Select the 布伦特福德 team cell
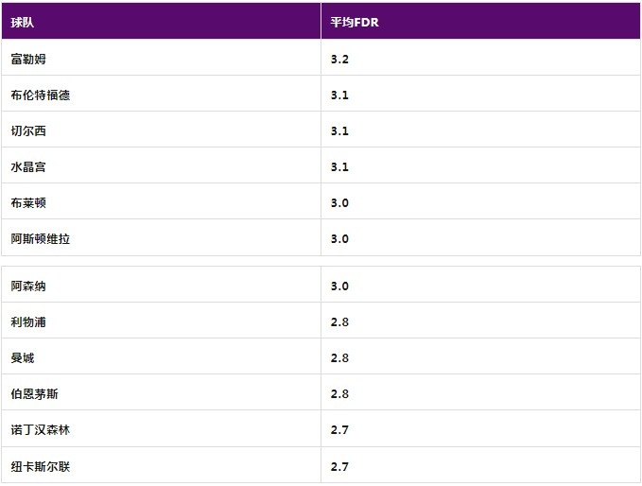The width and height of the screenshot is (642, 486). coord(41,95)
